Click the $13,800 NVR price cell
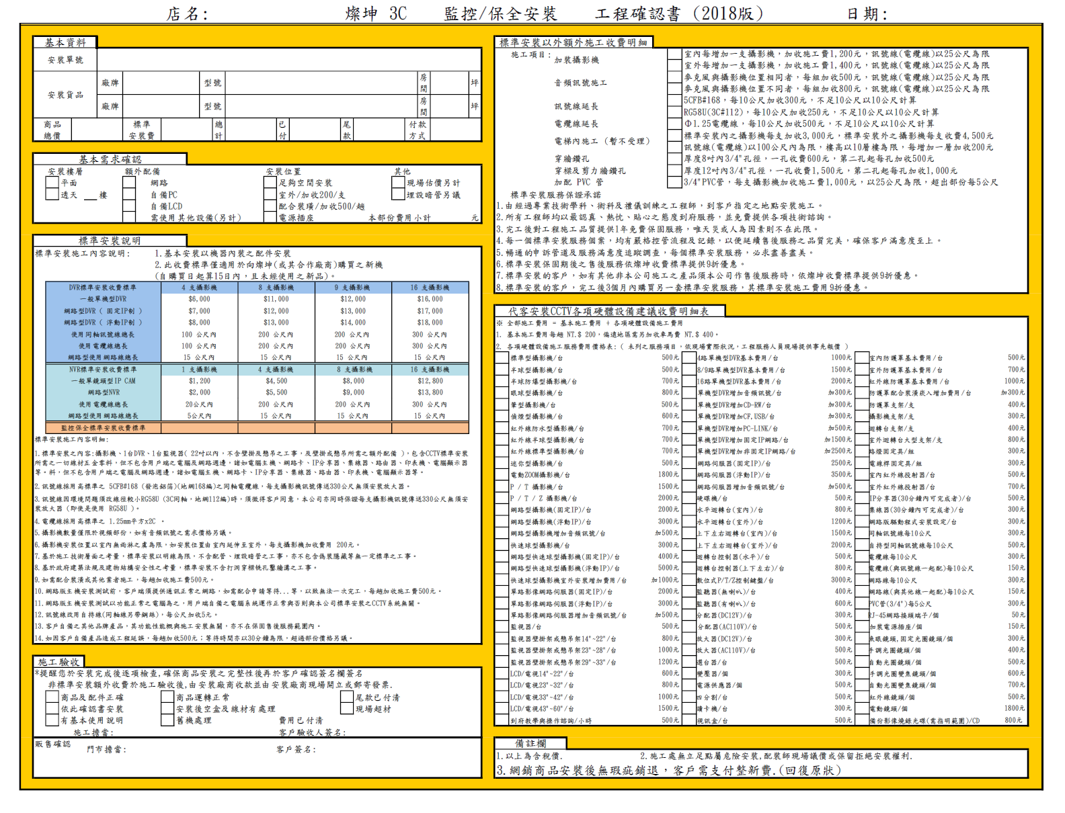The image size is (1065, 813). coord(430,392)
